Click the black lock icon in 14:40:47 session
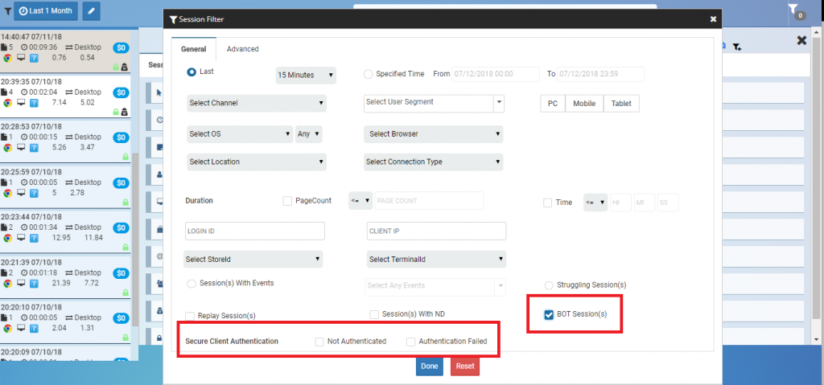This screenshot has width=824, height=385. [124, 68]
